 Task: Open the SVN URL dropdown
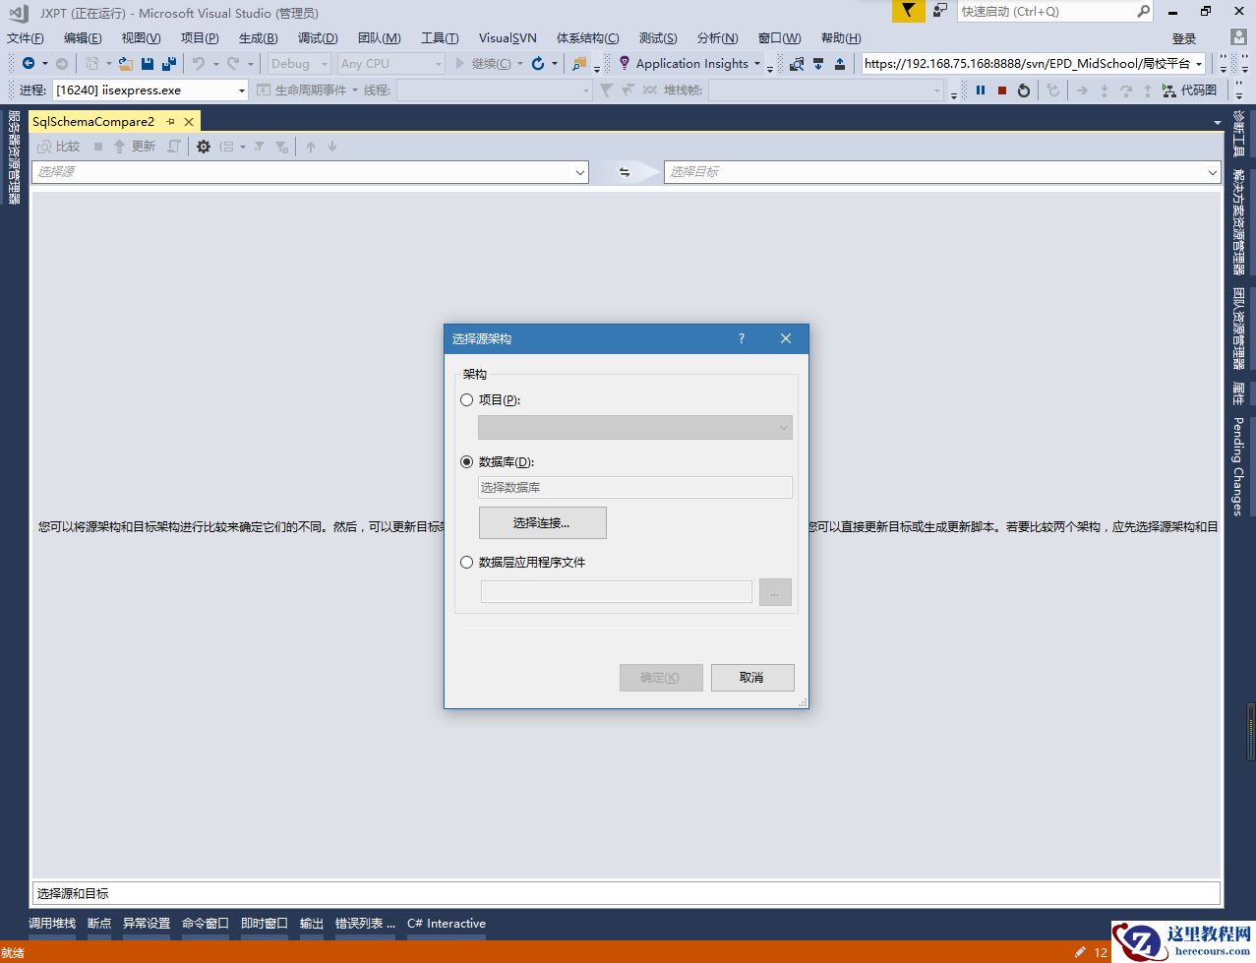[x=1199, y=64]
